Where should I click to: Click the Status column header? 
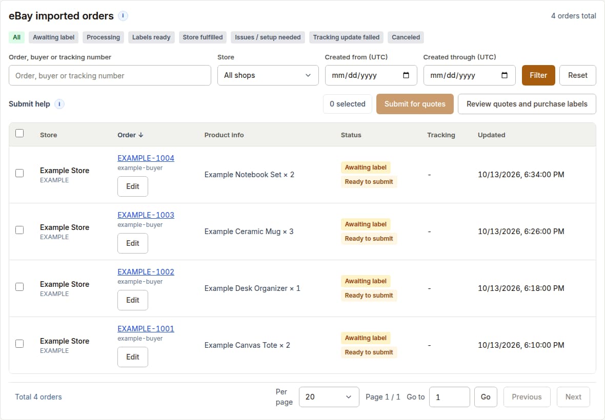click(351, 135)
